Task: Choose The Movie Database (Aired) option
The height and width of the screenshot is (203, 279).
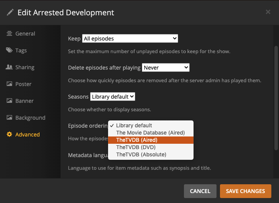Action: click(150, 133)
